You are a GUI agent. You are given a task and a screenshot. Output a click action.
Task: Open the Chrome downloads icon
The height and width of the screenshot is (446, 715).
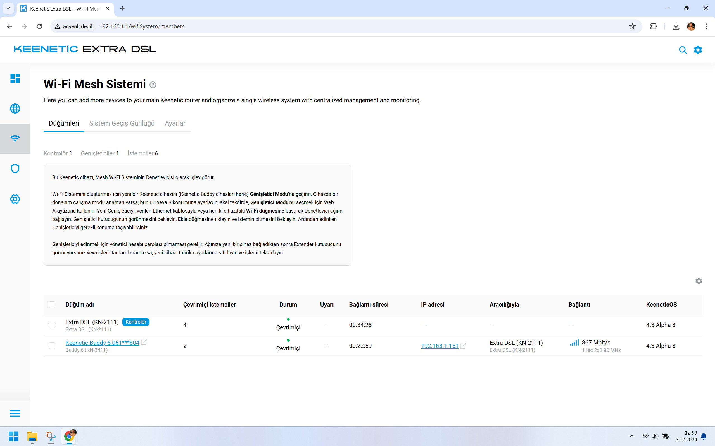(x=676, y=26)
